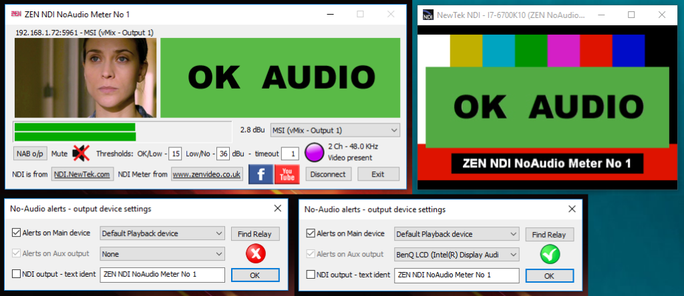Open Default Playback device dropdown in left dialog
This screenshot has width=684, height=296.
click(162, 233)
